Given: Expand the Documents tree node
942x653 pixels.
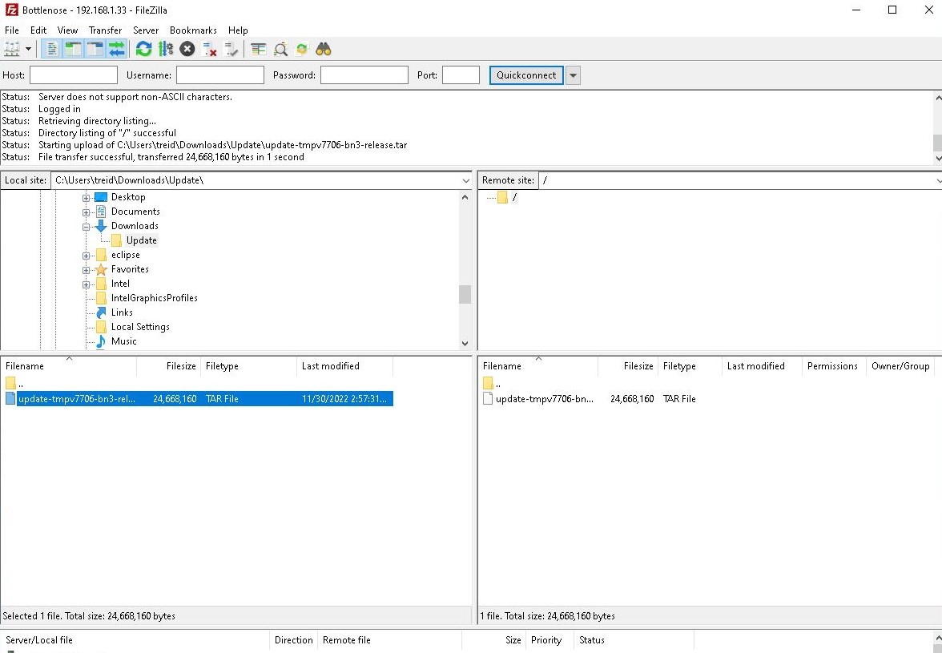Looking at the screenshot, I should pyautogui.click(x=86, y=212).
